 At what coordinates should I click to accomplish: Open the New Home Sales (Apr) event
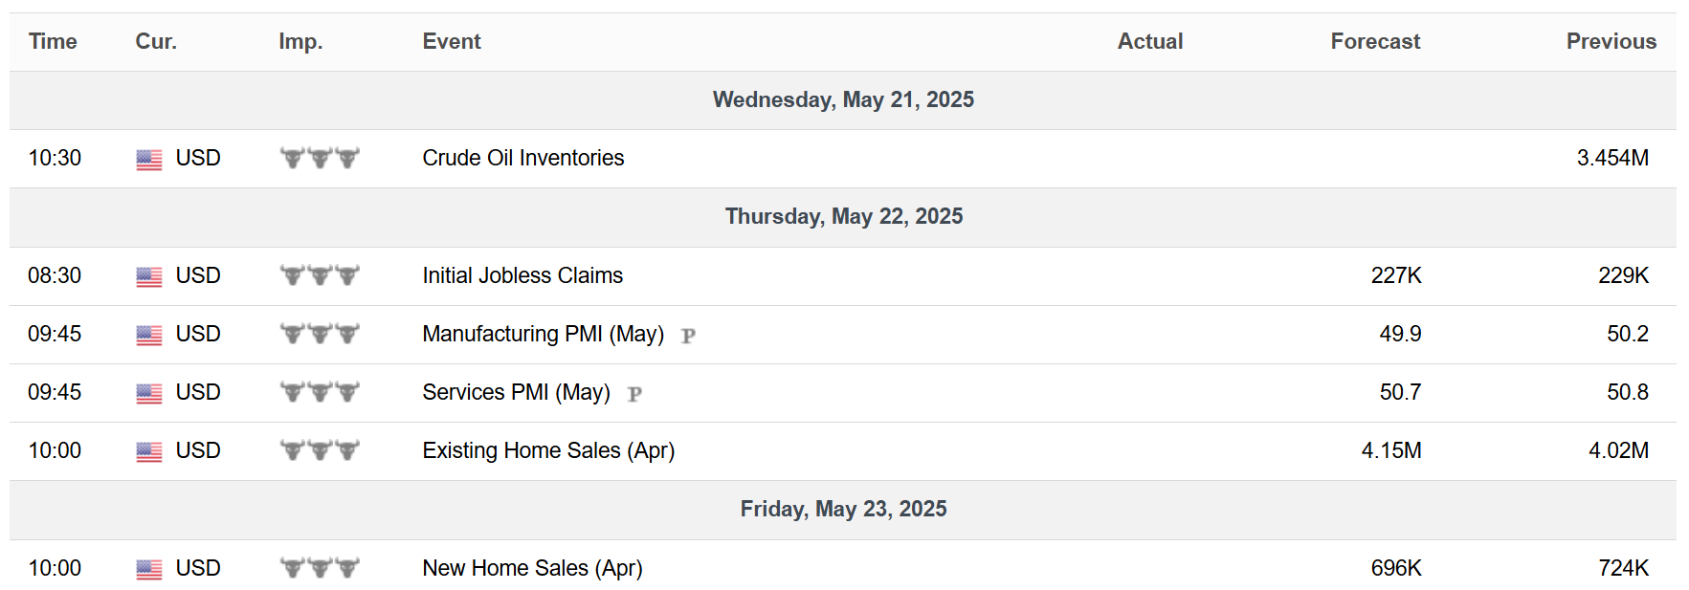[x=533, y=568]
